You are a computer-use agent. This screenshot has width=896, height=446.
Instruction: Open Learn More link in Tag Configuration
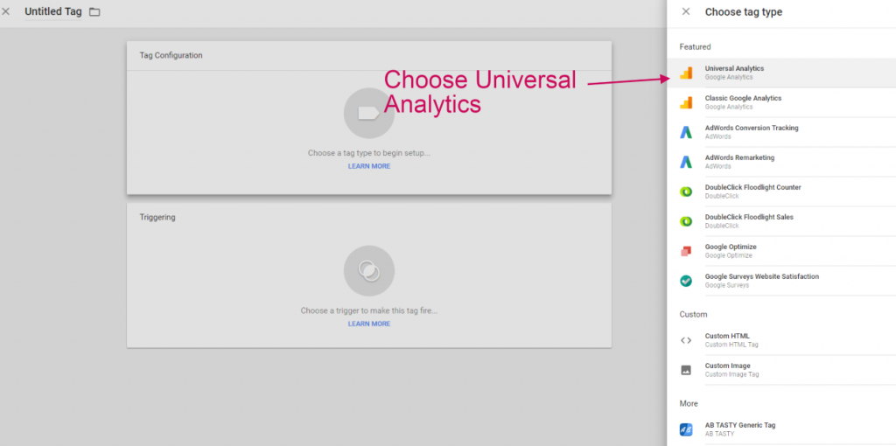tap(369, 166)
